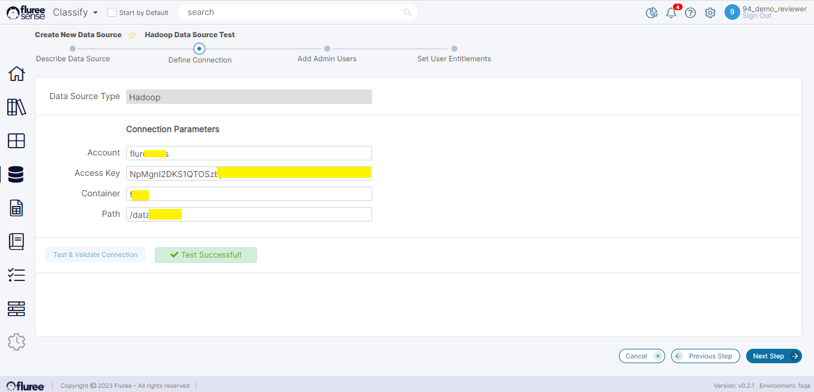Select the database data sources icon

point(16,175)
